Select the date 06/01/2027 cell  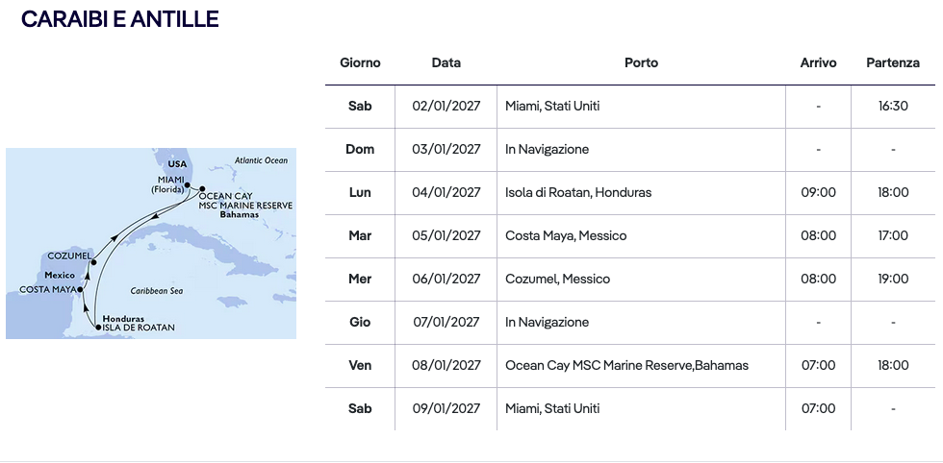pos(446,280)
